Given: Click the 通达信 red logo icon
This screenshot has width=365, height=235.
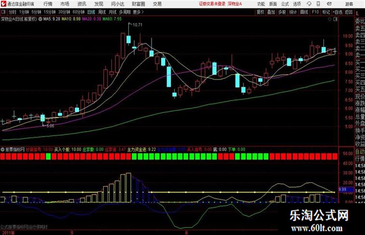Looking at the screenshot, I should pyautogui.click(x=3, y=4).
